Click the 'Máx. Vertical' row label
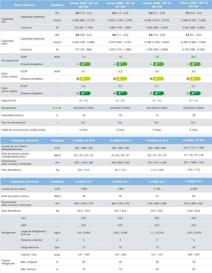Image resolution: width=212 pixels, height=273 pixels. (x=28, y=269)
